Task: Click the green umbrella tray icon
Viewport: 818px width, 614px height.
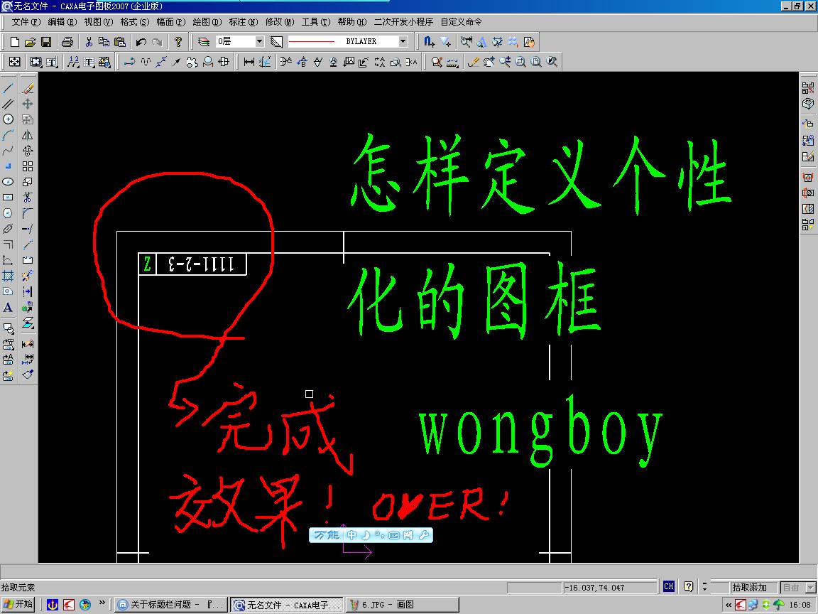Action: pos(779,605)
